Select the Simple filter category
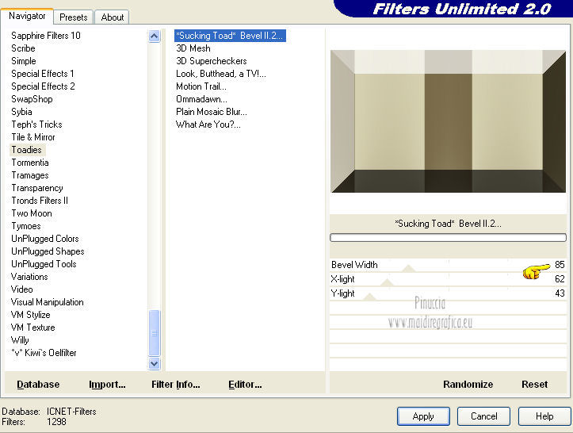Image resolution: width=573 pixels, height=433 pixels. 24,61
